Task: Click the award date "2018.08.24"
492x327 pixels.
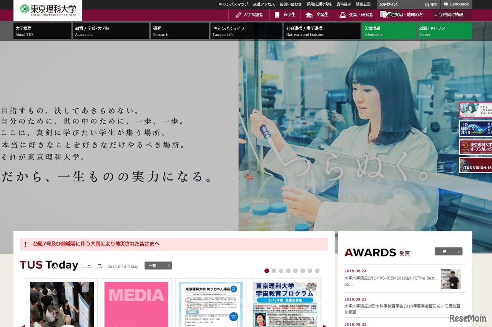Action: pos(355,271)
